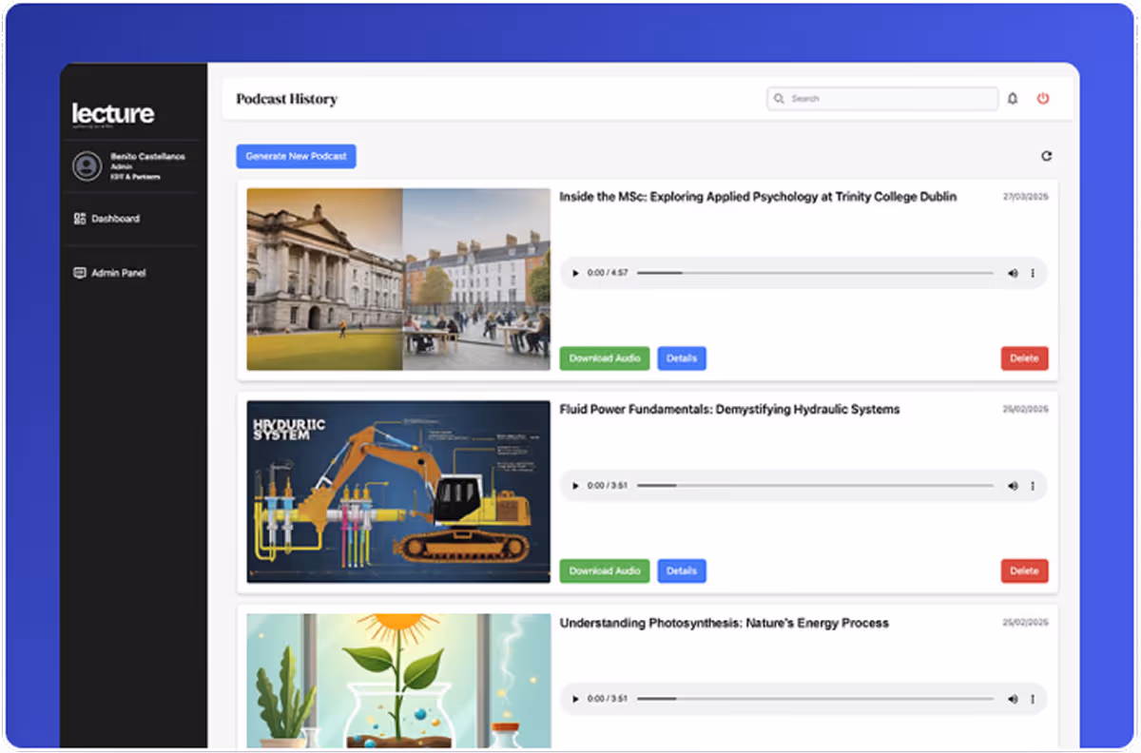Viewport: 1141px width, 753px height.
Task: Delete the Trinity College psychology podcast
Action: 1024,358
